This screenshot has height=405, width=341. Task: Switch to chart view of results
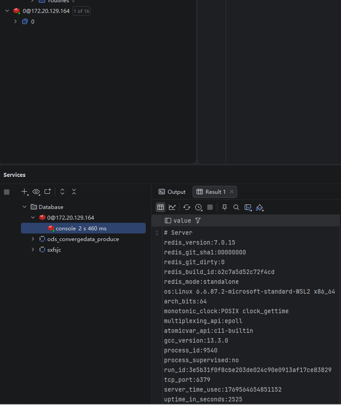tap(172, 207)
